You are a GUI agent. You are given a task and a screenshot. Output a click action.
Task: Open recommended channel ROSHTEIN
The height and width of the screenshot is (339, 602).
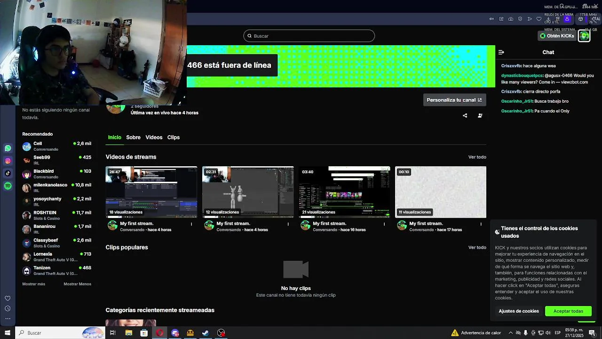56,216
